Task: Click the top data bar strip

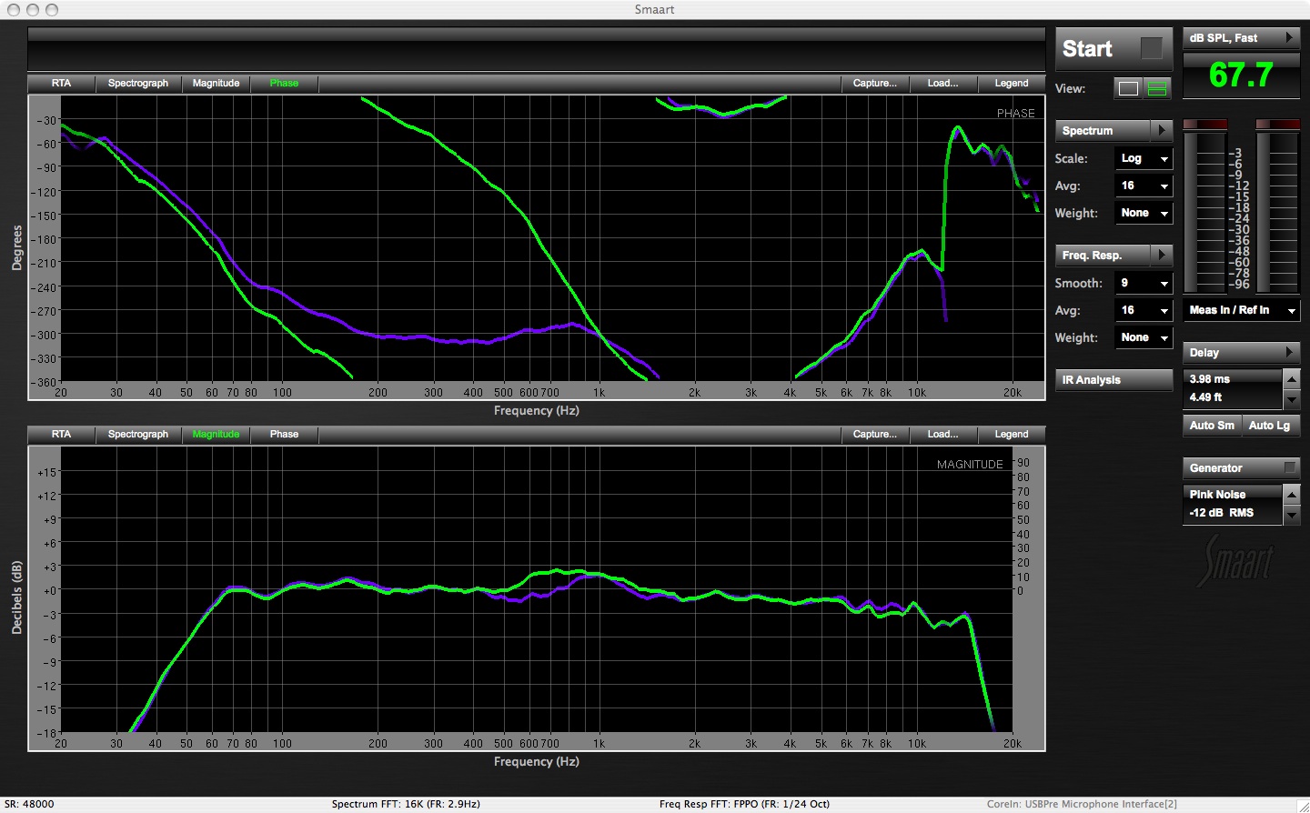Action: coord(537,49)
